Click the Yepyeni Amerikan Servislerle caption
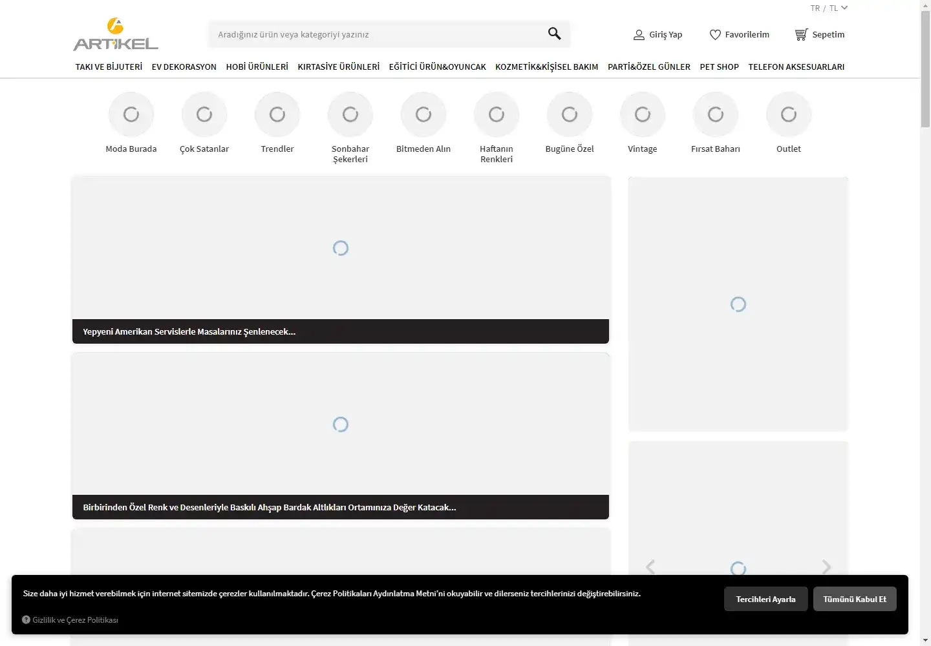Viewport: 931px width, 646px height. click(189, 331)
